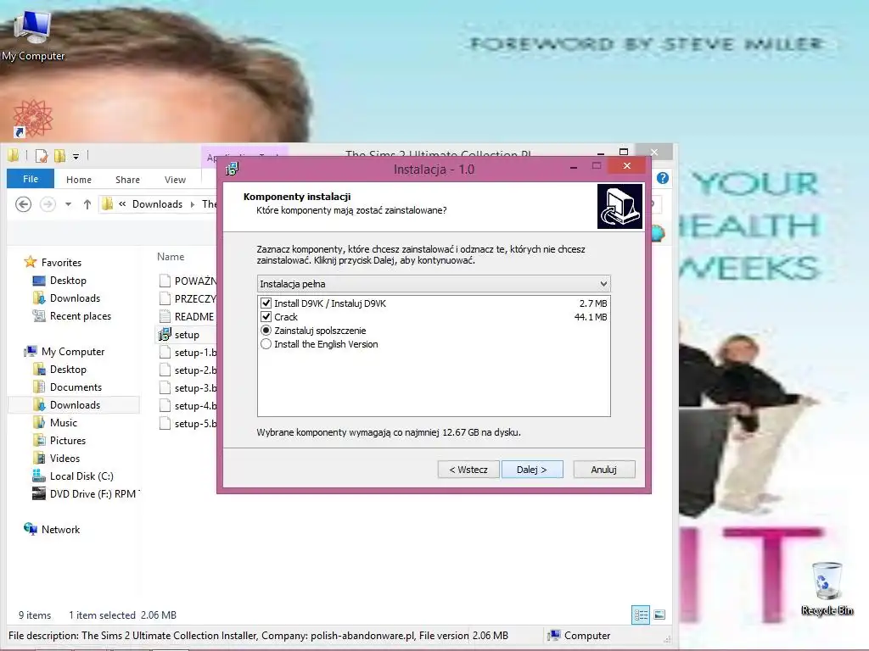The width and height of the screenshot is (869, 651).
Task: Open the File tab in Explorer
Action: click(31, 179)
